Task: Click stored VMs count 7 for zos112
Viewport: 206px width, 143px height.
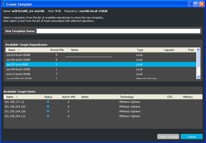Action: pos(56,74)
